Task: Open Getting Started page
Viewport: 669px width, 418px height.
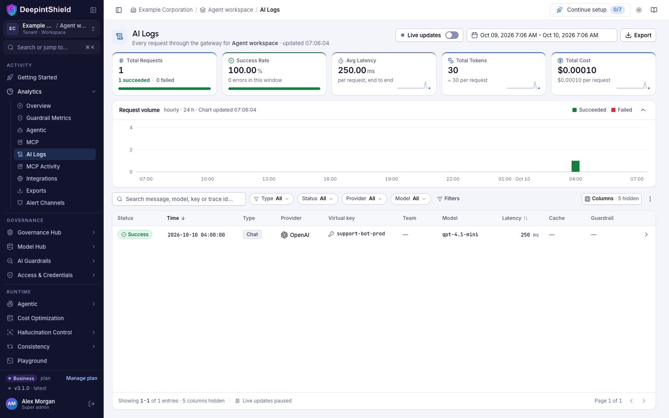Action: click(51, 77)
